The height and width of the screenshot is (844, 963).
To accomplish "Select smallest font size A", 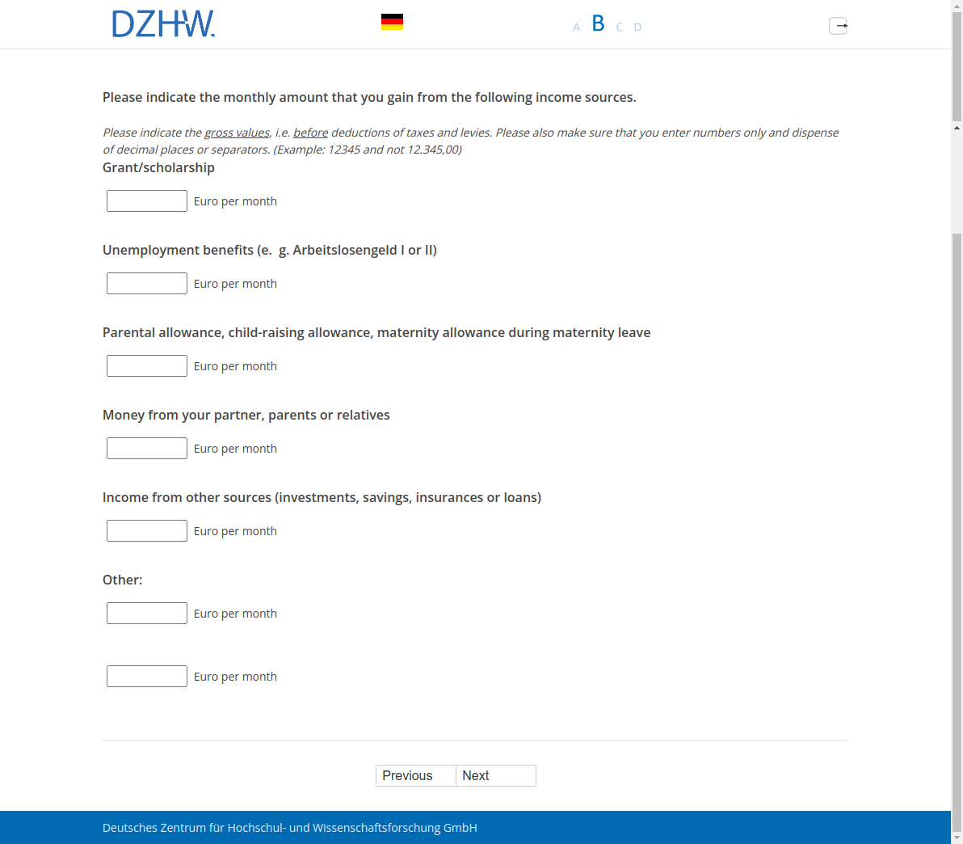I will (x=576, y=27).
